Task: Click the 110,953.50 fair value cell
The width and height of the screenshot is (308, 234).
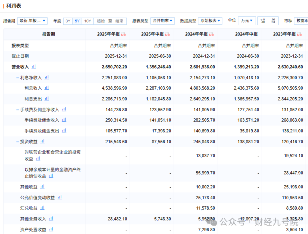Action: coord(292,198)
